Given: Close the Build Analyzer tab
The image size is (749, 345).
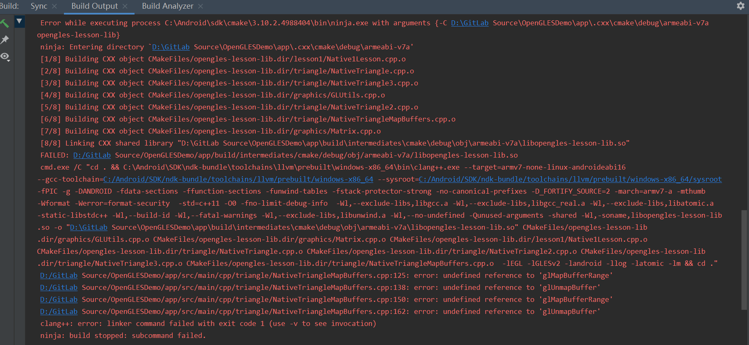Looking at the screenshot, I should [x=201, y=7].
